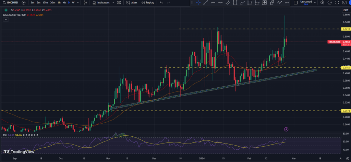Image resolution: width=351 pixels, height=162 pixels.
Task: Select the parallel channel tool
Action: click(x=228, y=3)
